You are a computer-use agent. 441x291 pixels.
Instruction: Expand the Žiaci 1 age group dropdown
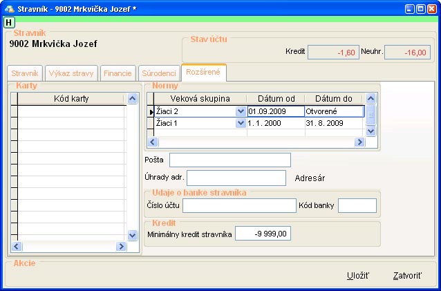tap(241, 122)
